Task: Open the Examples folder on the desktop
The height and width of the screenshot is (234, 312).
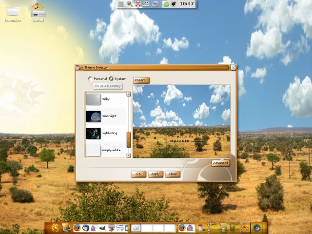Action: 13,14
